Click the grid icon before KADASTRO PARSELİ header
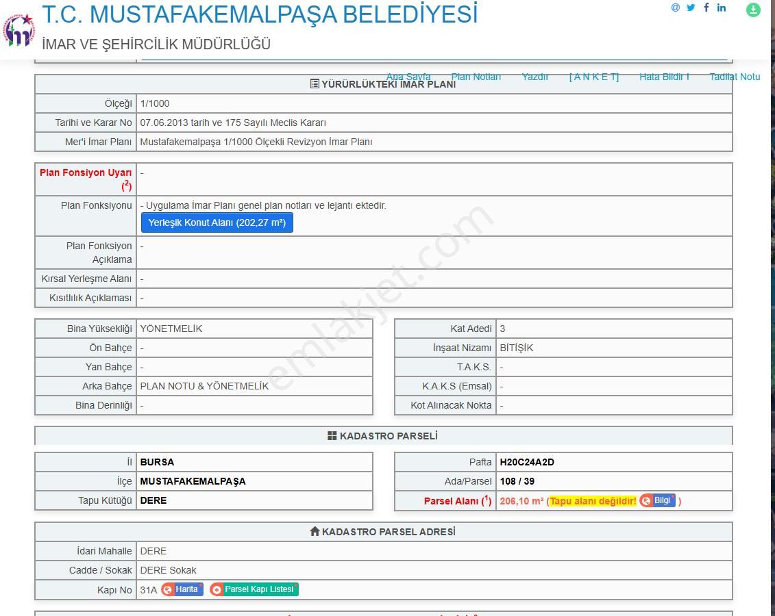Screen dimensions: 775x616 click(x=332, y=436)
